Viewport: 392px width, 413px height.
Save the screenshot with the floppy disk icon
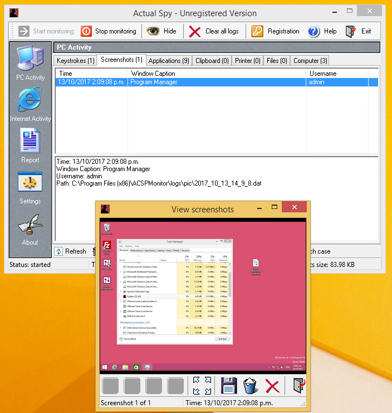pos(229,386)
